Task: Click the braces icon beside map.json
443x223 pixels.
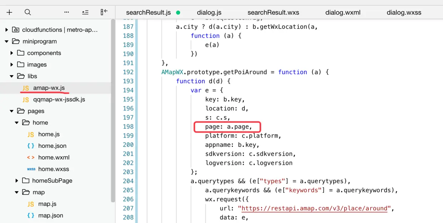Action: [x=31, y=215]
